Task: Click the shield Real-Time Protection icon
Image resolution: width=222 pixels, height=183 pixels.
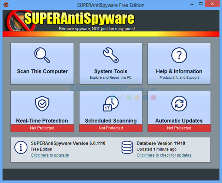Action: point(42,104)
